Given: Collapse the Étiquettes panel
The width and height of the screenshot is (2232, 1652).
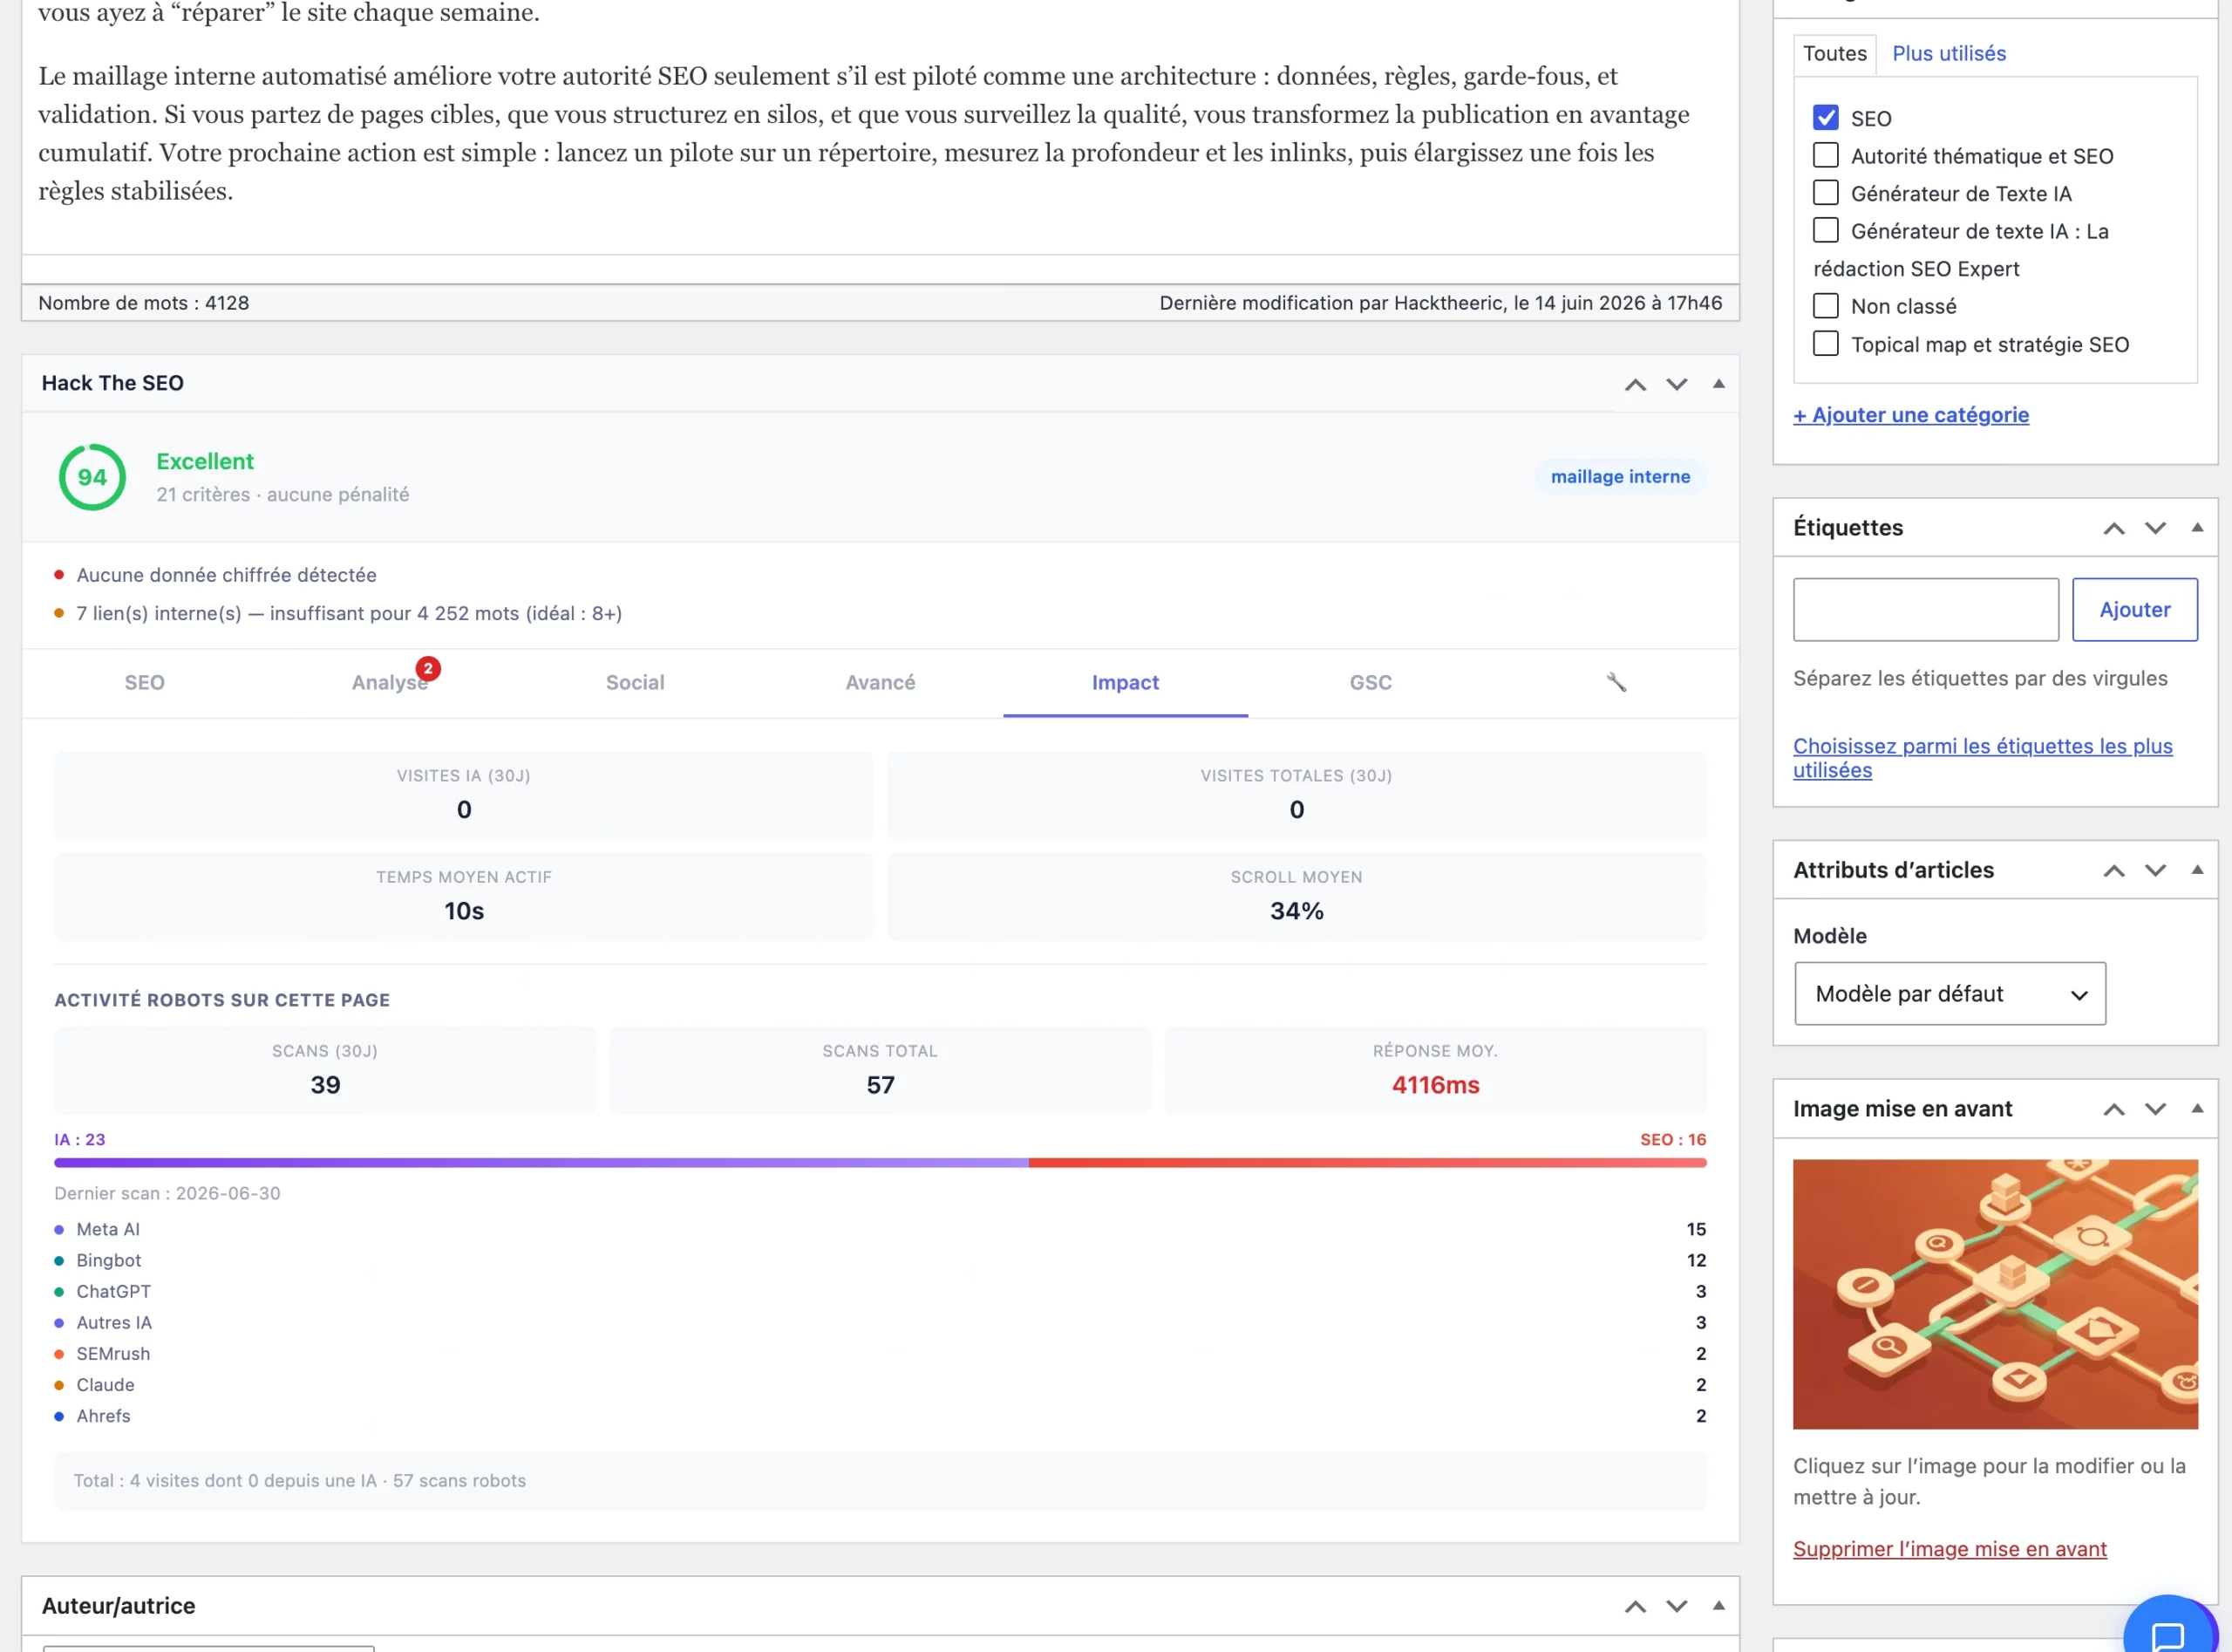Looking at the screenshot, I should point(2197,528).
